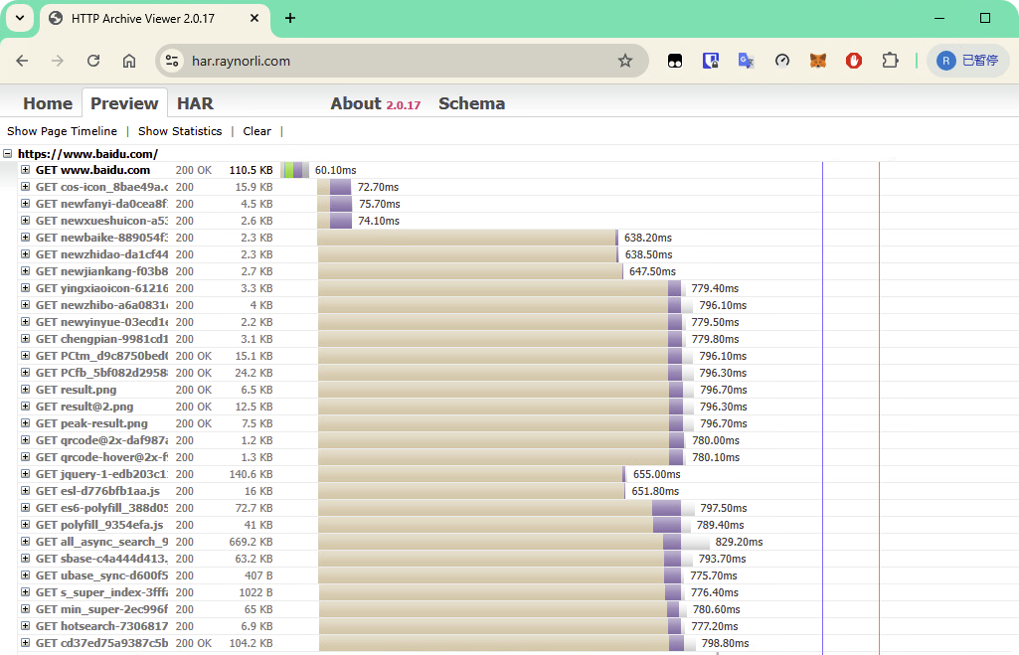Click the 798.80ms timing label
The width and height of the screenshot is (1019, 655).
point(726,643)
